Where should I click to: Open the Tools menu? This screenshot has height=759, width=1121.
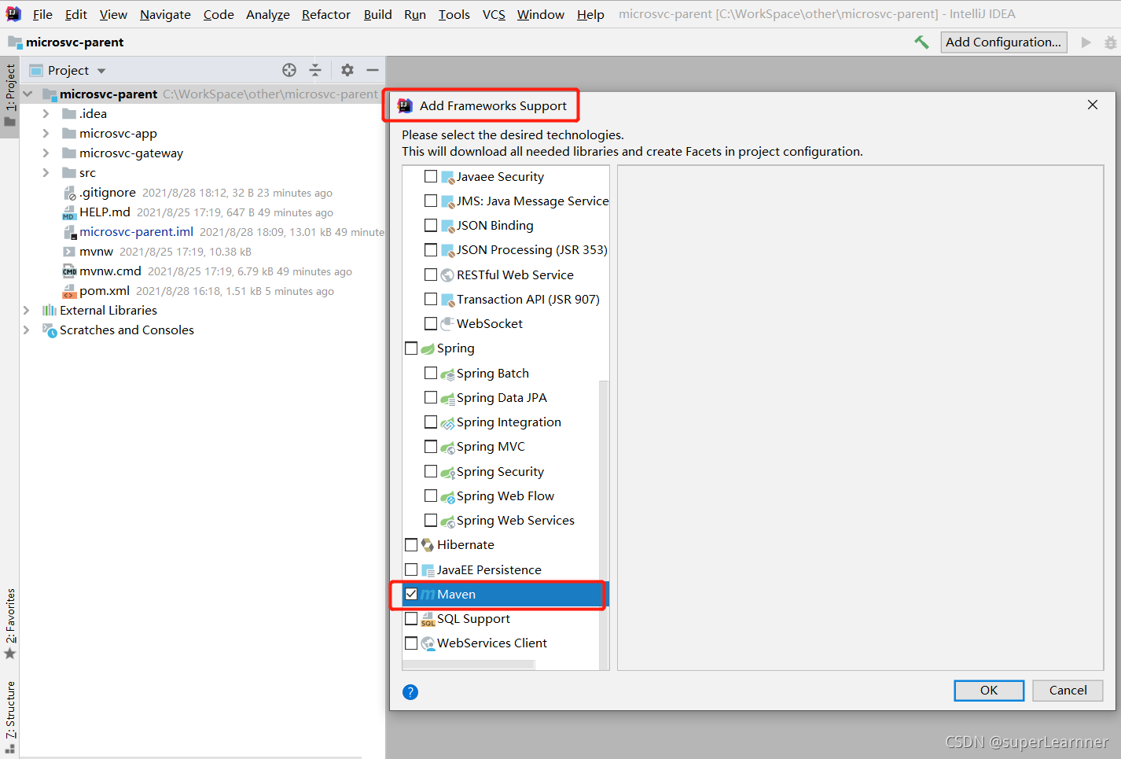pyautogui.click(x=454, y=14)
